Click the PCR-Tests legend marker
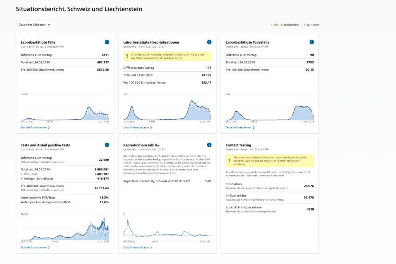 pyautogui.click(x=22, y=174)
